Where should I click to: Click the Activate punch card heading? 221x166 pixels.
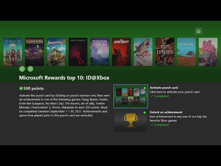tap(164, 88)
